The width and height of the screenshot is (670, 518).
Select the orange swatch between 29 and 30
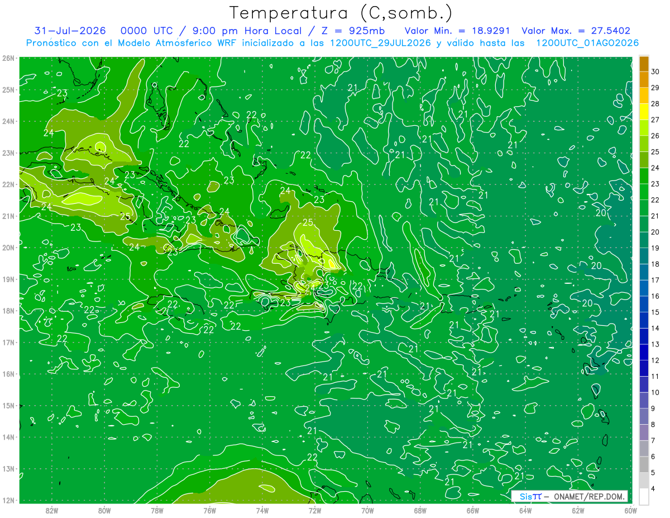point(644,80)
